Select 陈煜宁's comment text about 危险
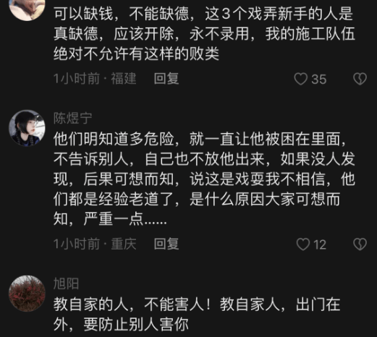 point(204,179)
